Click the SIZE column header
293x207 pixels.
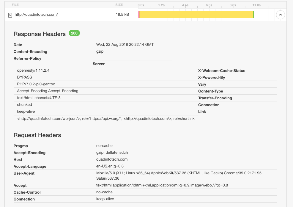pos(119,5)
